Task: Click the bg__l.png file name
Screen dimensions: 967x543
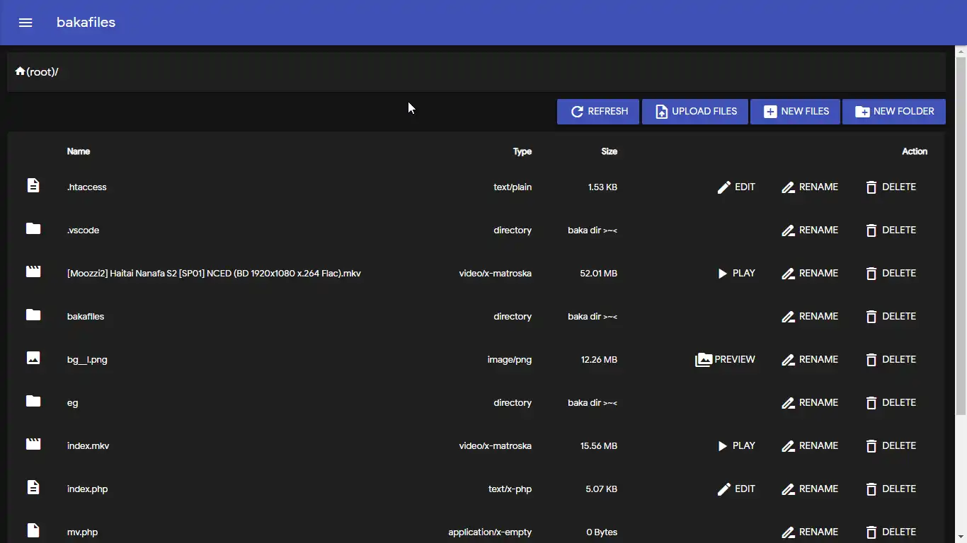Action: (x=87, y=360)
